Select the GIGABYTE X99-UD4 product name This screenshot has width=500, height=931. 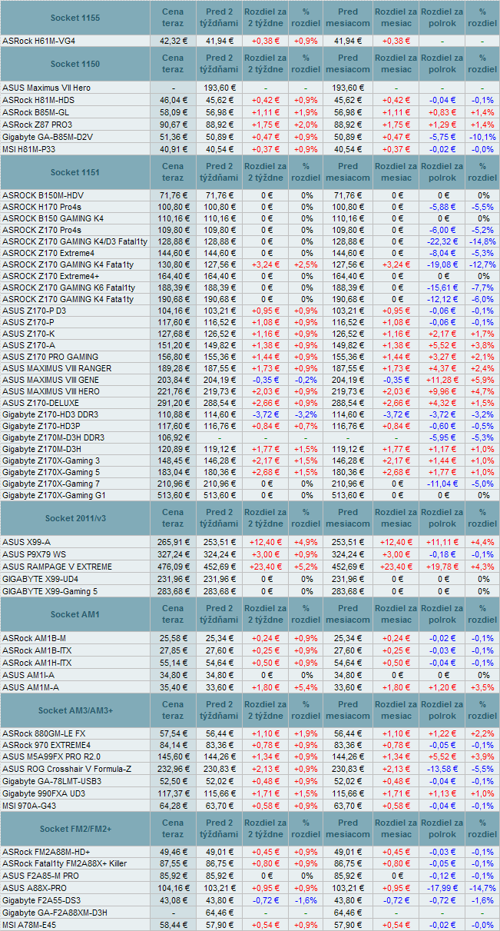(x=41, y=579)
